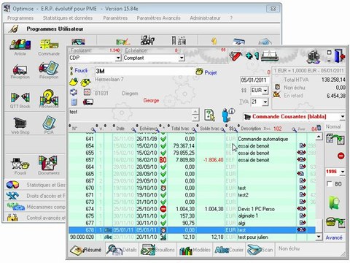Open the EUR currency dropdown

pyautogui.click(x=265, y=91)
